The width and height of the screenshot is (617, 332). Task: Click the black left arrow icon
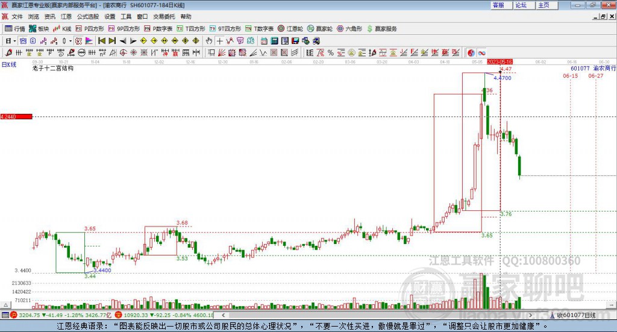[x=123, y=41]
